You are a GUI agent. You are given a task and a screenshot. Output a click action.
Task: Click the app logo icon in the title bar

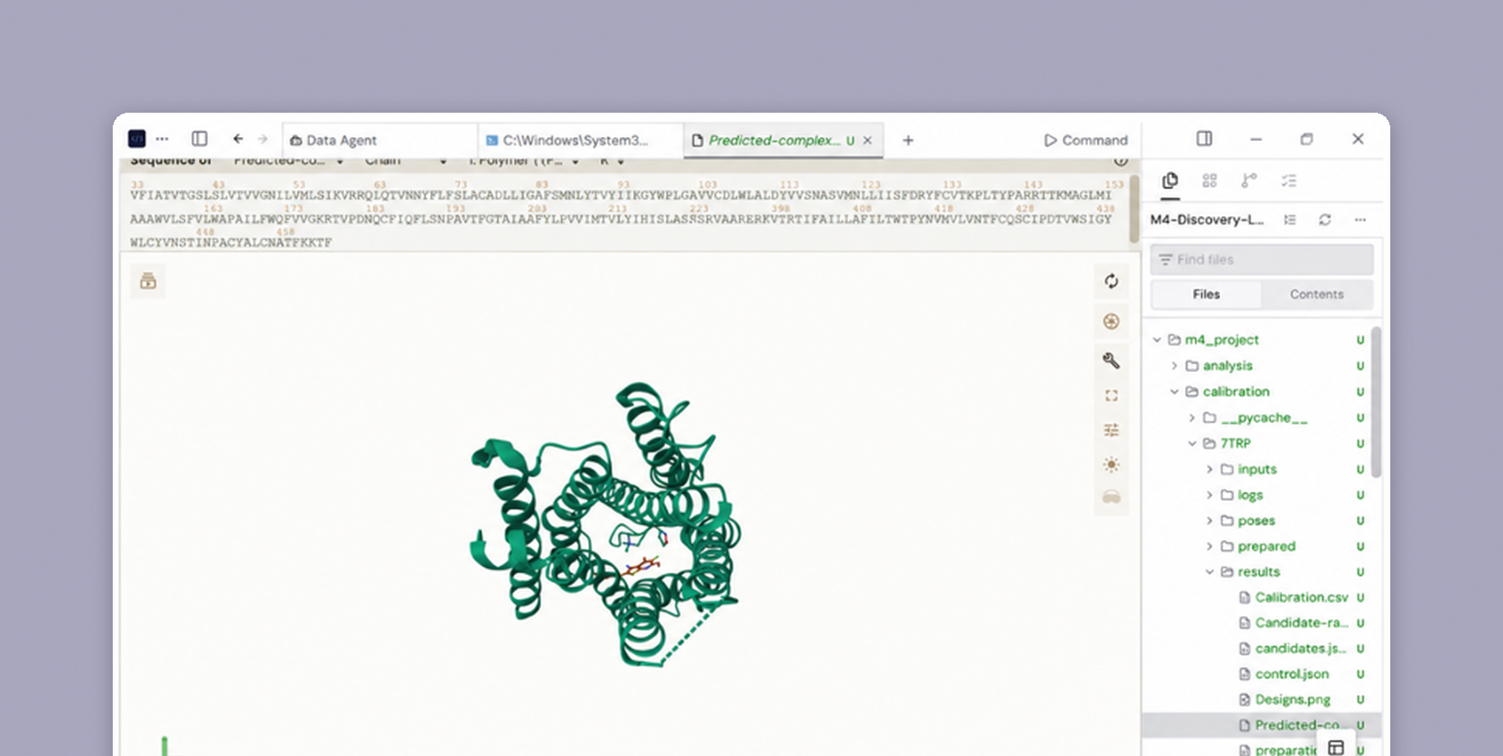[137, 139]
